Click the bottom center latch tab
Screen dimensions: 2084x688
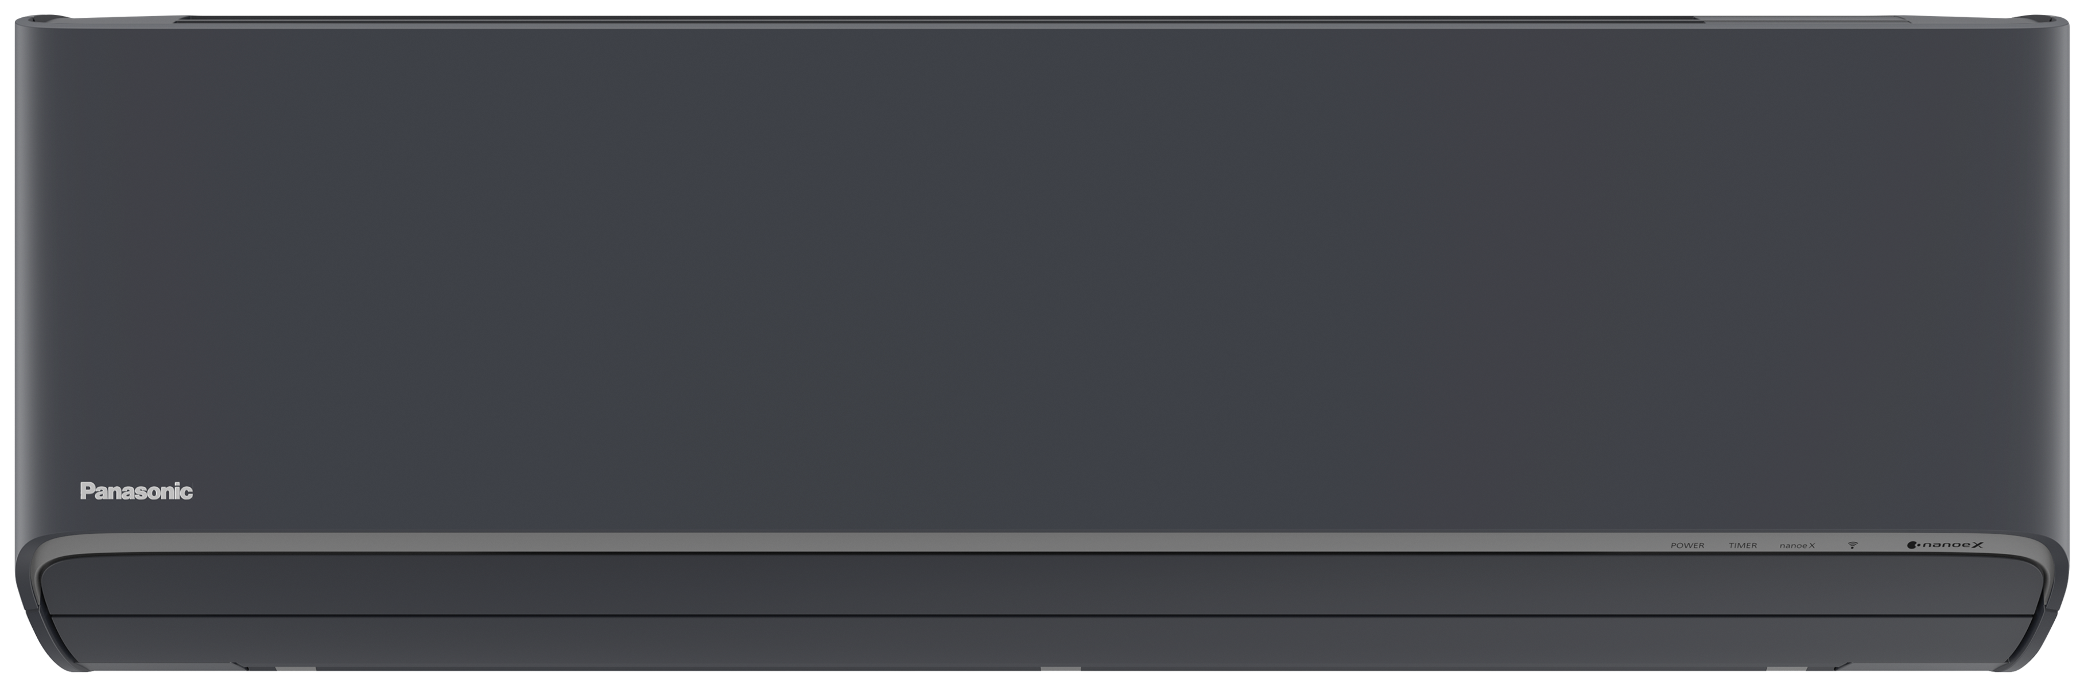(1060, 669)
